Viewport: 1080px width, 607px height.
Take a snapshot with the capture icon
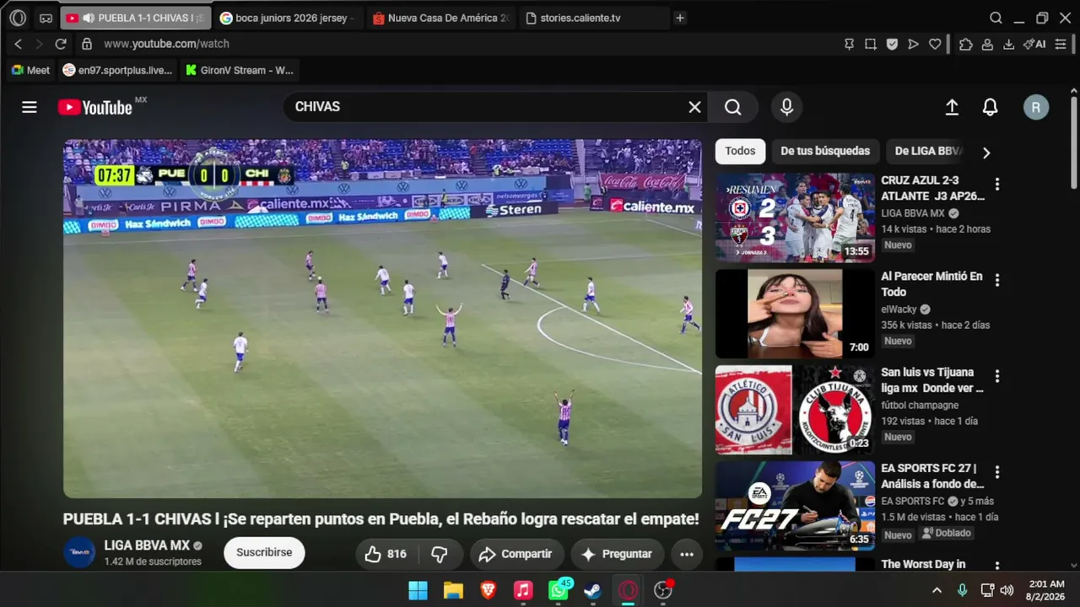pos(871,44)
